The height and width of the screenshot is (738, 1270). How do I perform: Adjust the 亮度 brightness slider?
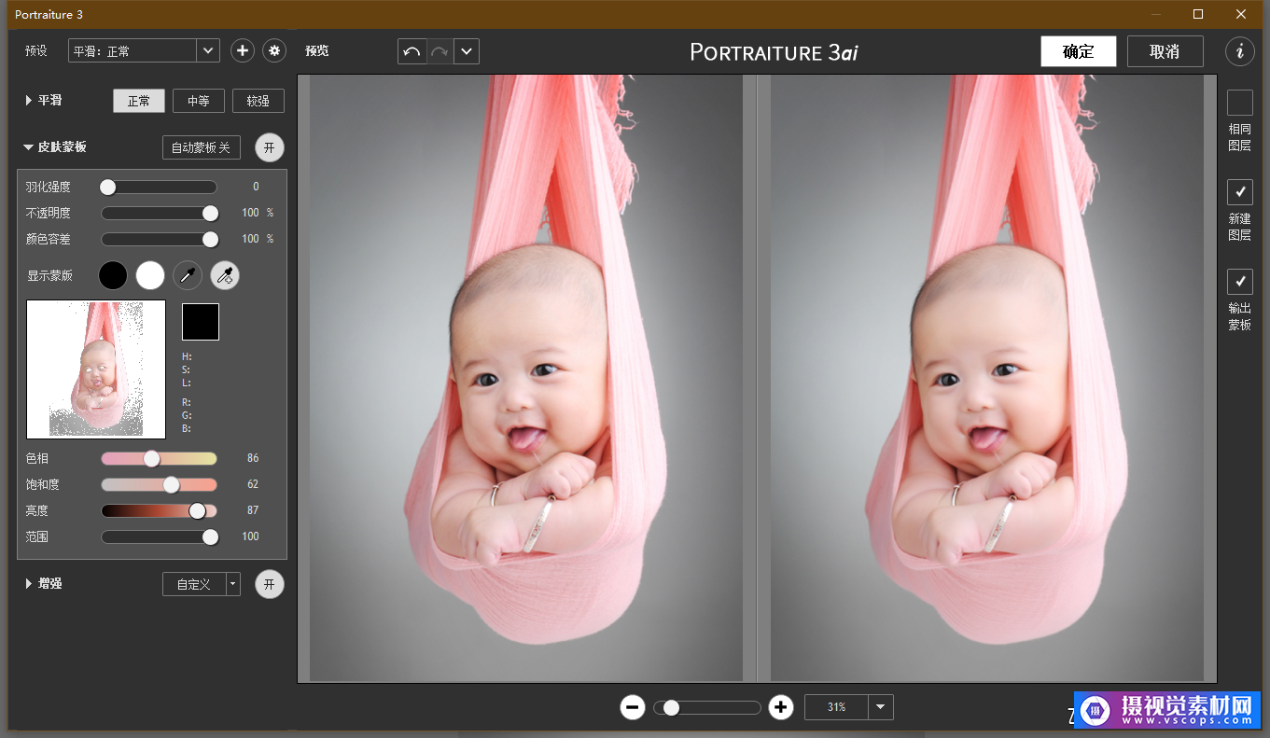tap(159, 510)
